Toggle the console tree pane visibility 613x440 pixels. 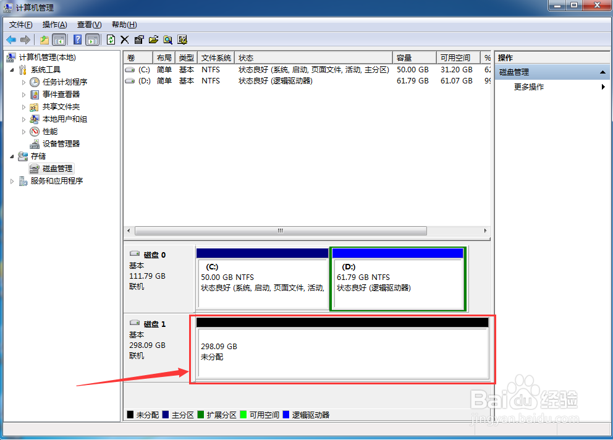(59, 39)
